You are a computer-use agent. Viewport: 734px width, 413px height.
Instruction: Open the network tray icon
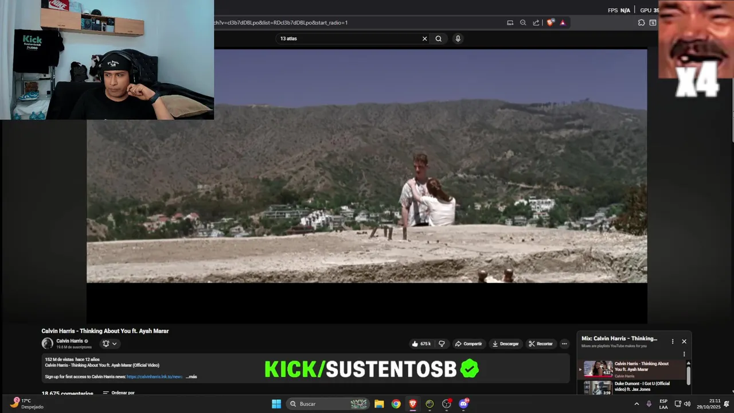pyautogui.click(x=678, y=404)
